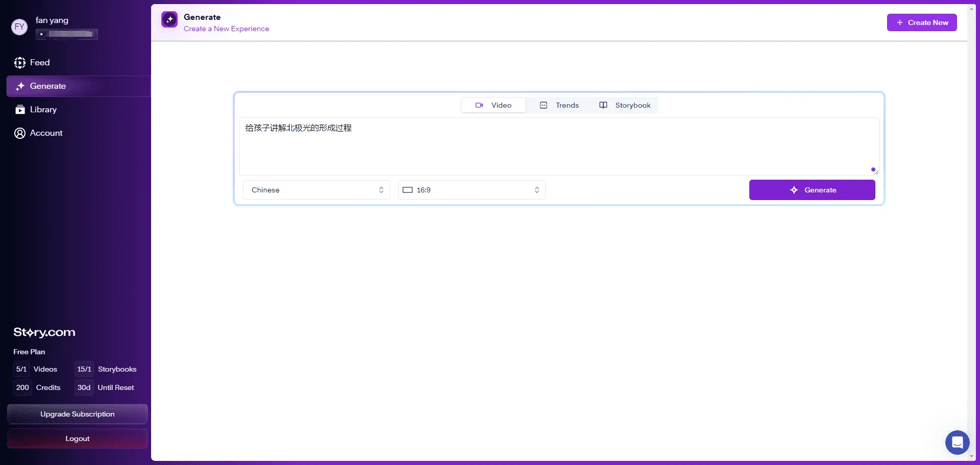980x465 pixels.
Task: Log out using the Logout button
Action: (78, 438)
